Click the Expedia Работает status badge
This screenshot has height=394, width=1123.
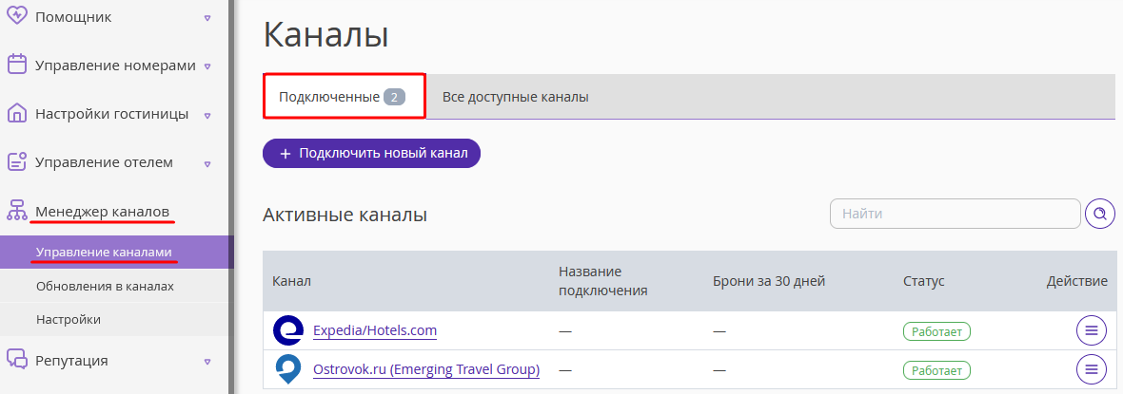(936, 331)
